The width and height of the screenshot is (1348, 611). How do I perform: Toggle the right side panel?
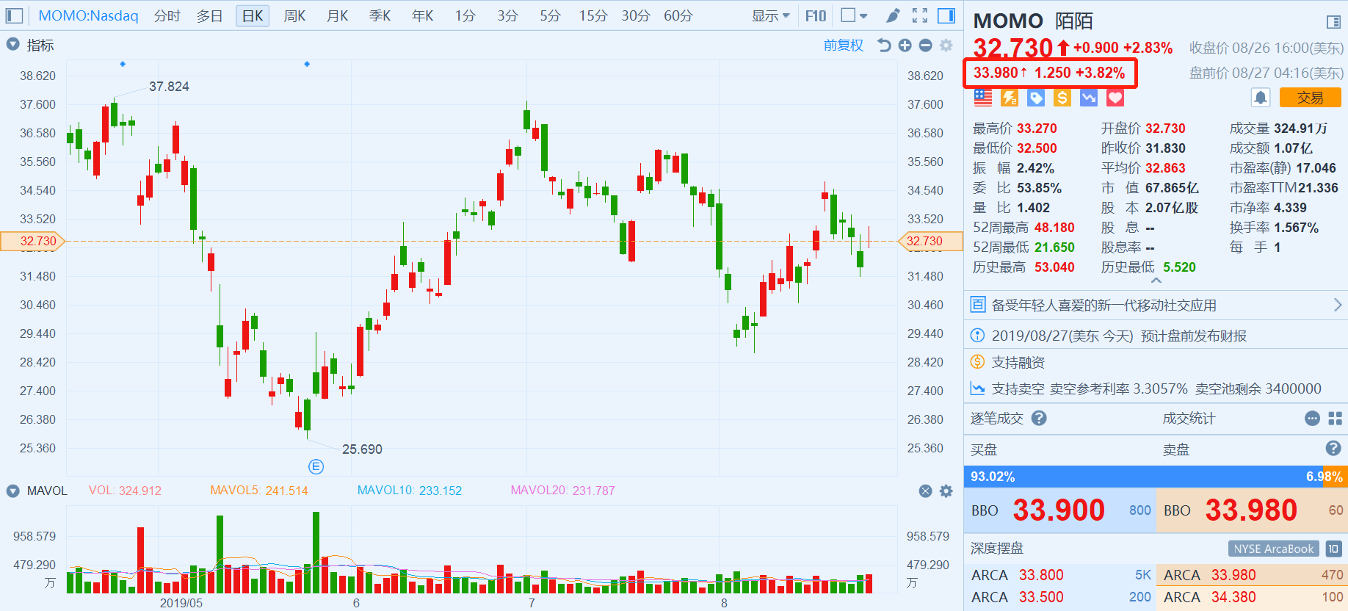pos(947,15)
